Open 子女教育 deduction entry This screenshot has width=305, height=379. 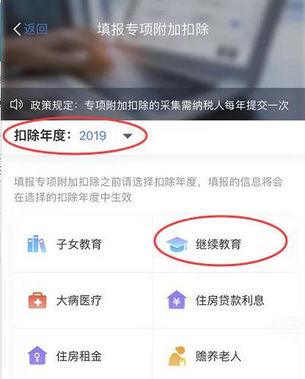79,244
